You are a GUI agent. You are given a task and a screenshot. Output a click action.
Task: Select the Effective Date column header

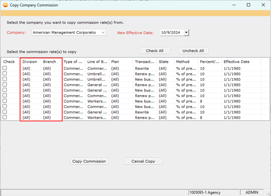tap(237, 62)
